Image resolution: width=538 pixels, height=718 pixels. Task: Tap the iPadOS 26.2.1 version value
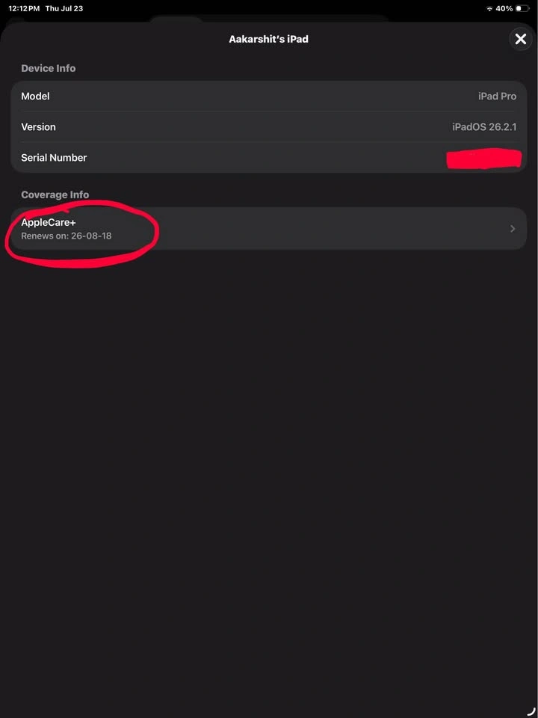tap(484, 127)
